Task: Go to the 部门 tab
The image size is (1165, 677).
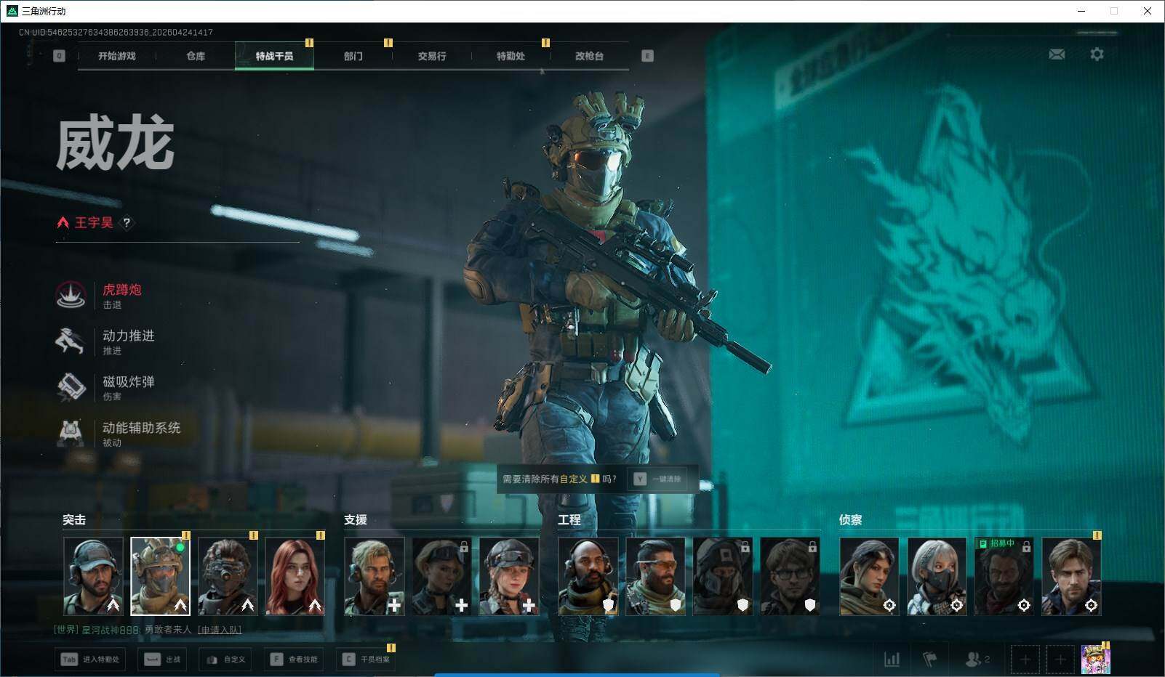Action: (353, 56)
